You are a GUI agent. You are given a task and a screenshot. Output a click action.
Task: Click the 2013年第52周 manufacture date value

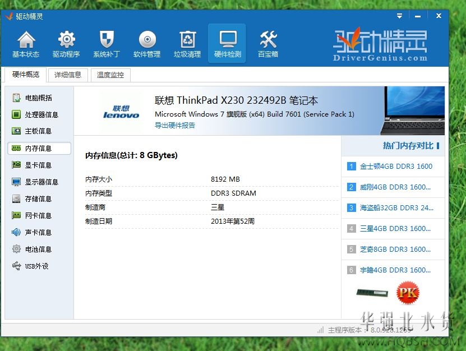tap(232, 221)
